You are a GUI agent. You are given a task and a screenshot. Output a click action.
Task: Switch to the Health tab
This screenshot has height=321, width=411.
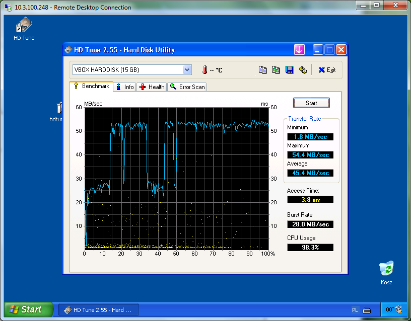[152, 87]
